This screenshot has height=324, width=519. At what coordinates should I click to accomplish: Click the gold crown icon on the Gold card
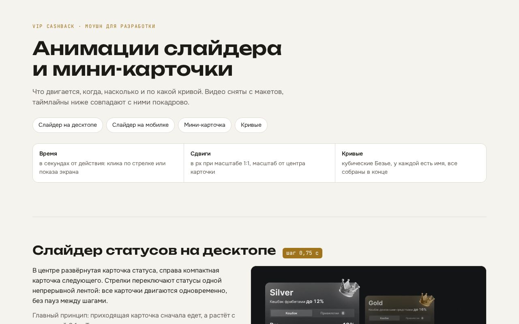427,300
